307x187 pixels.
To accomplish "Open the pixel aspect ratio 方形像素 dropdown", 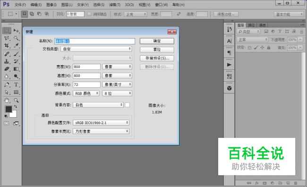I will (101, 131).
